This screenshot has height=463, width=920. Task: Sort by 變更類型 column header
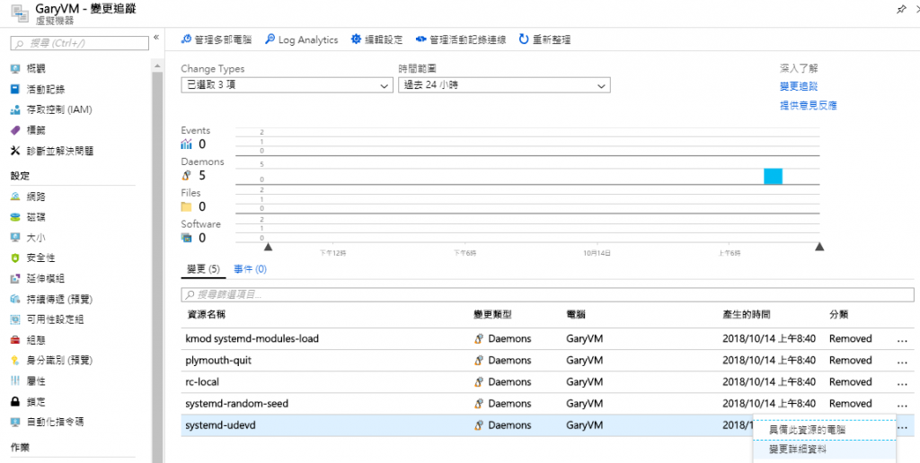point(492,314)
